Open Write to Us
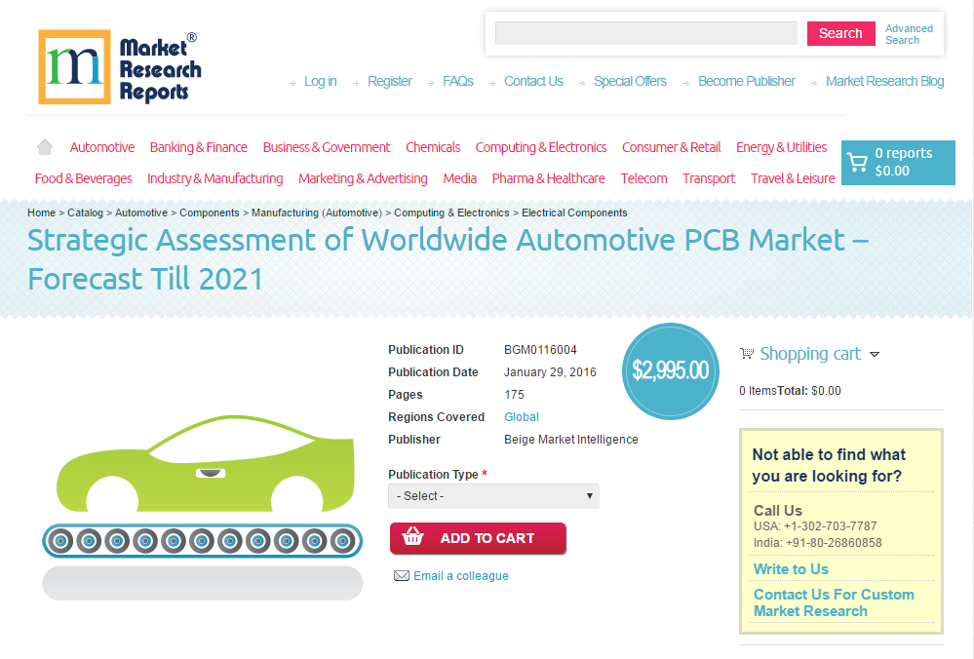The width and height of the screenshot is (974, 659). click(790, 568)
